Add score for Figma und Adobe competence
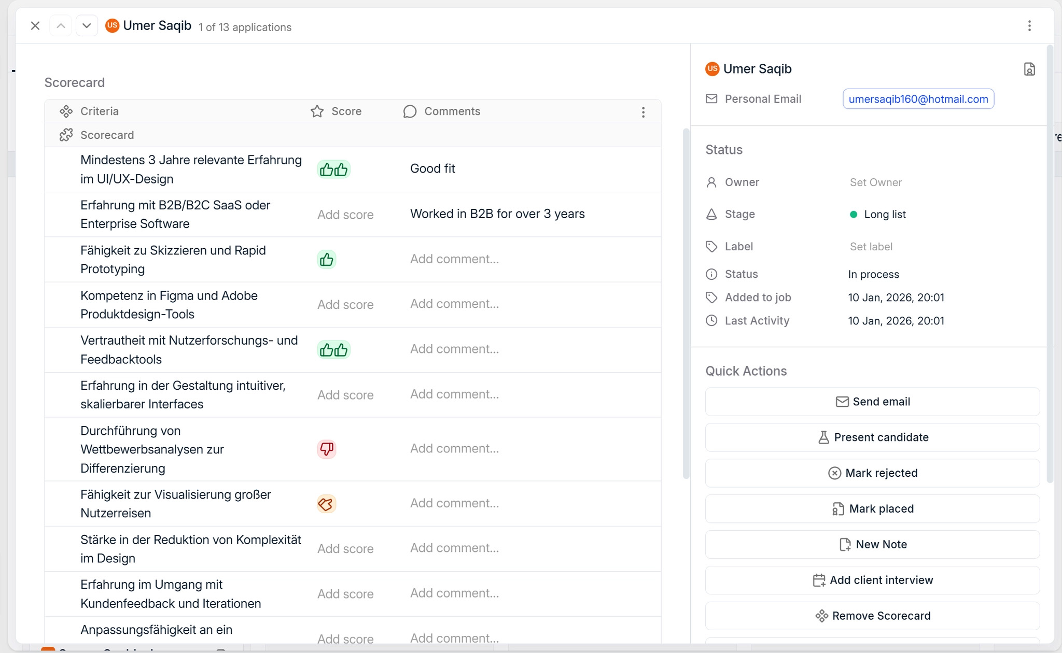Viewport: 1062px width, 653px height. (x=345, y=305)
